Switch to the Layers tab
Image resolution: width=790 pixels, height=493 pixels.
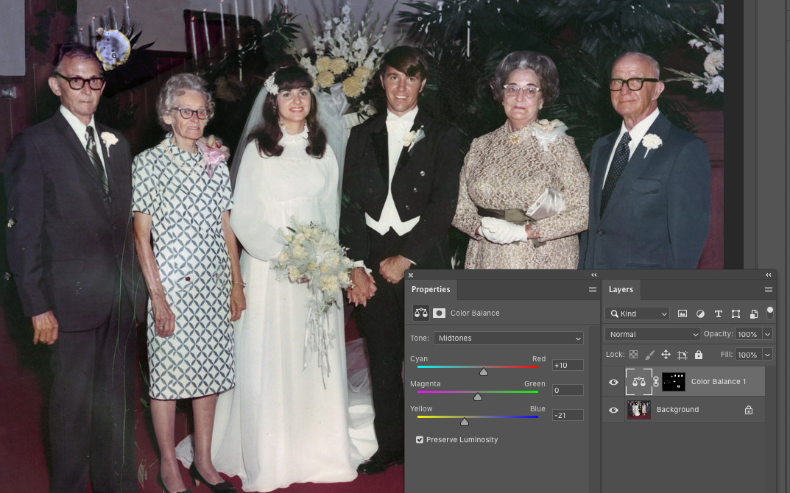coord(621,290)
